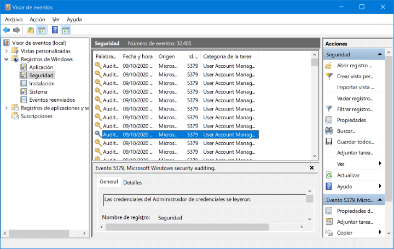Open the Ver menu in menu bar
394x249 pixels.
coord(56,19)
